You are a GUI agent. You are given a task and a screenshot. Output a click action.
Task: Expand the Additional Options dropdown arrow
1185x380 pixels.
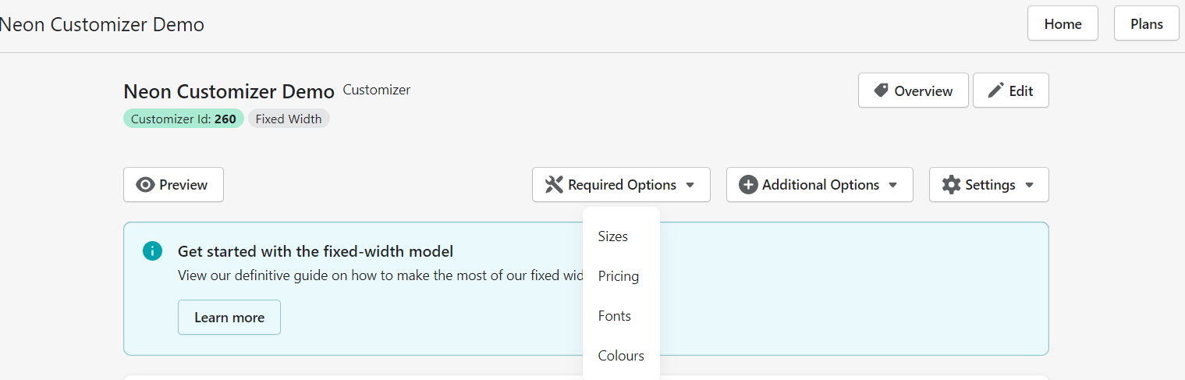point(892,185)
